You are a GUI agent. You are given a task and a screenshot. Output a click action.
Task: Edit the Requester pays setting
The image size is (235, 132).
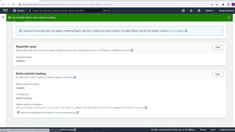[218, 47]
